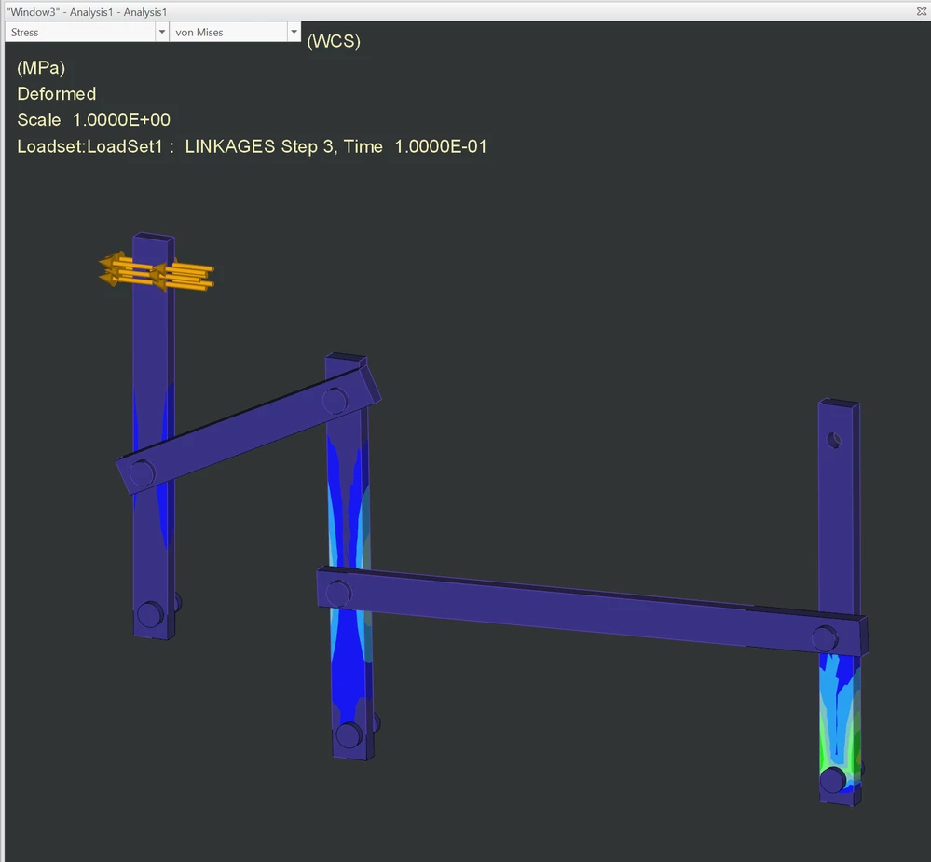This screenshot has width=931, height=862.
Task: Click pin joining horizontal link to middle bar
Action: [x=338, y=594]
